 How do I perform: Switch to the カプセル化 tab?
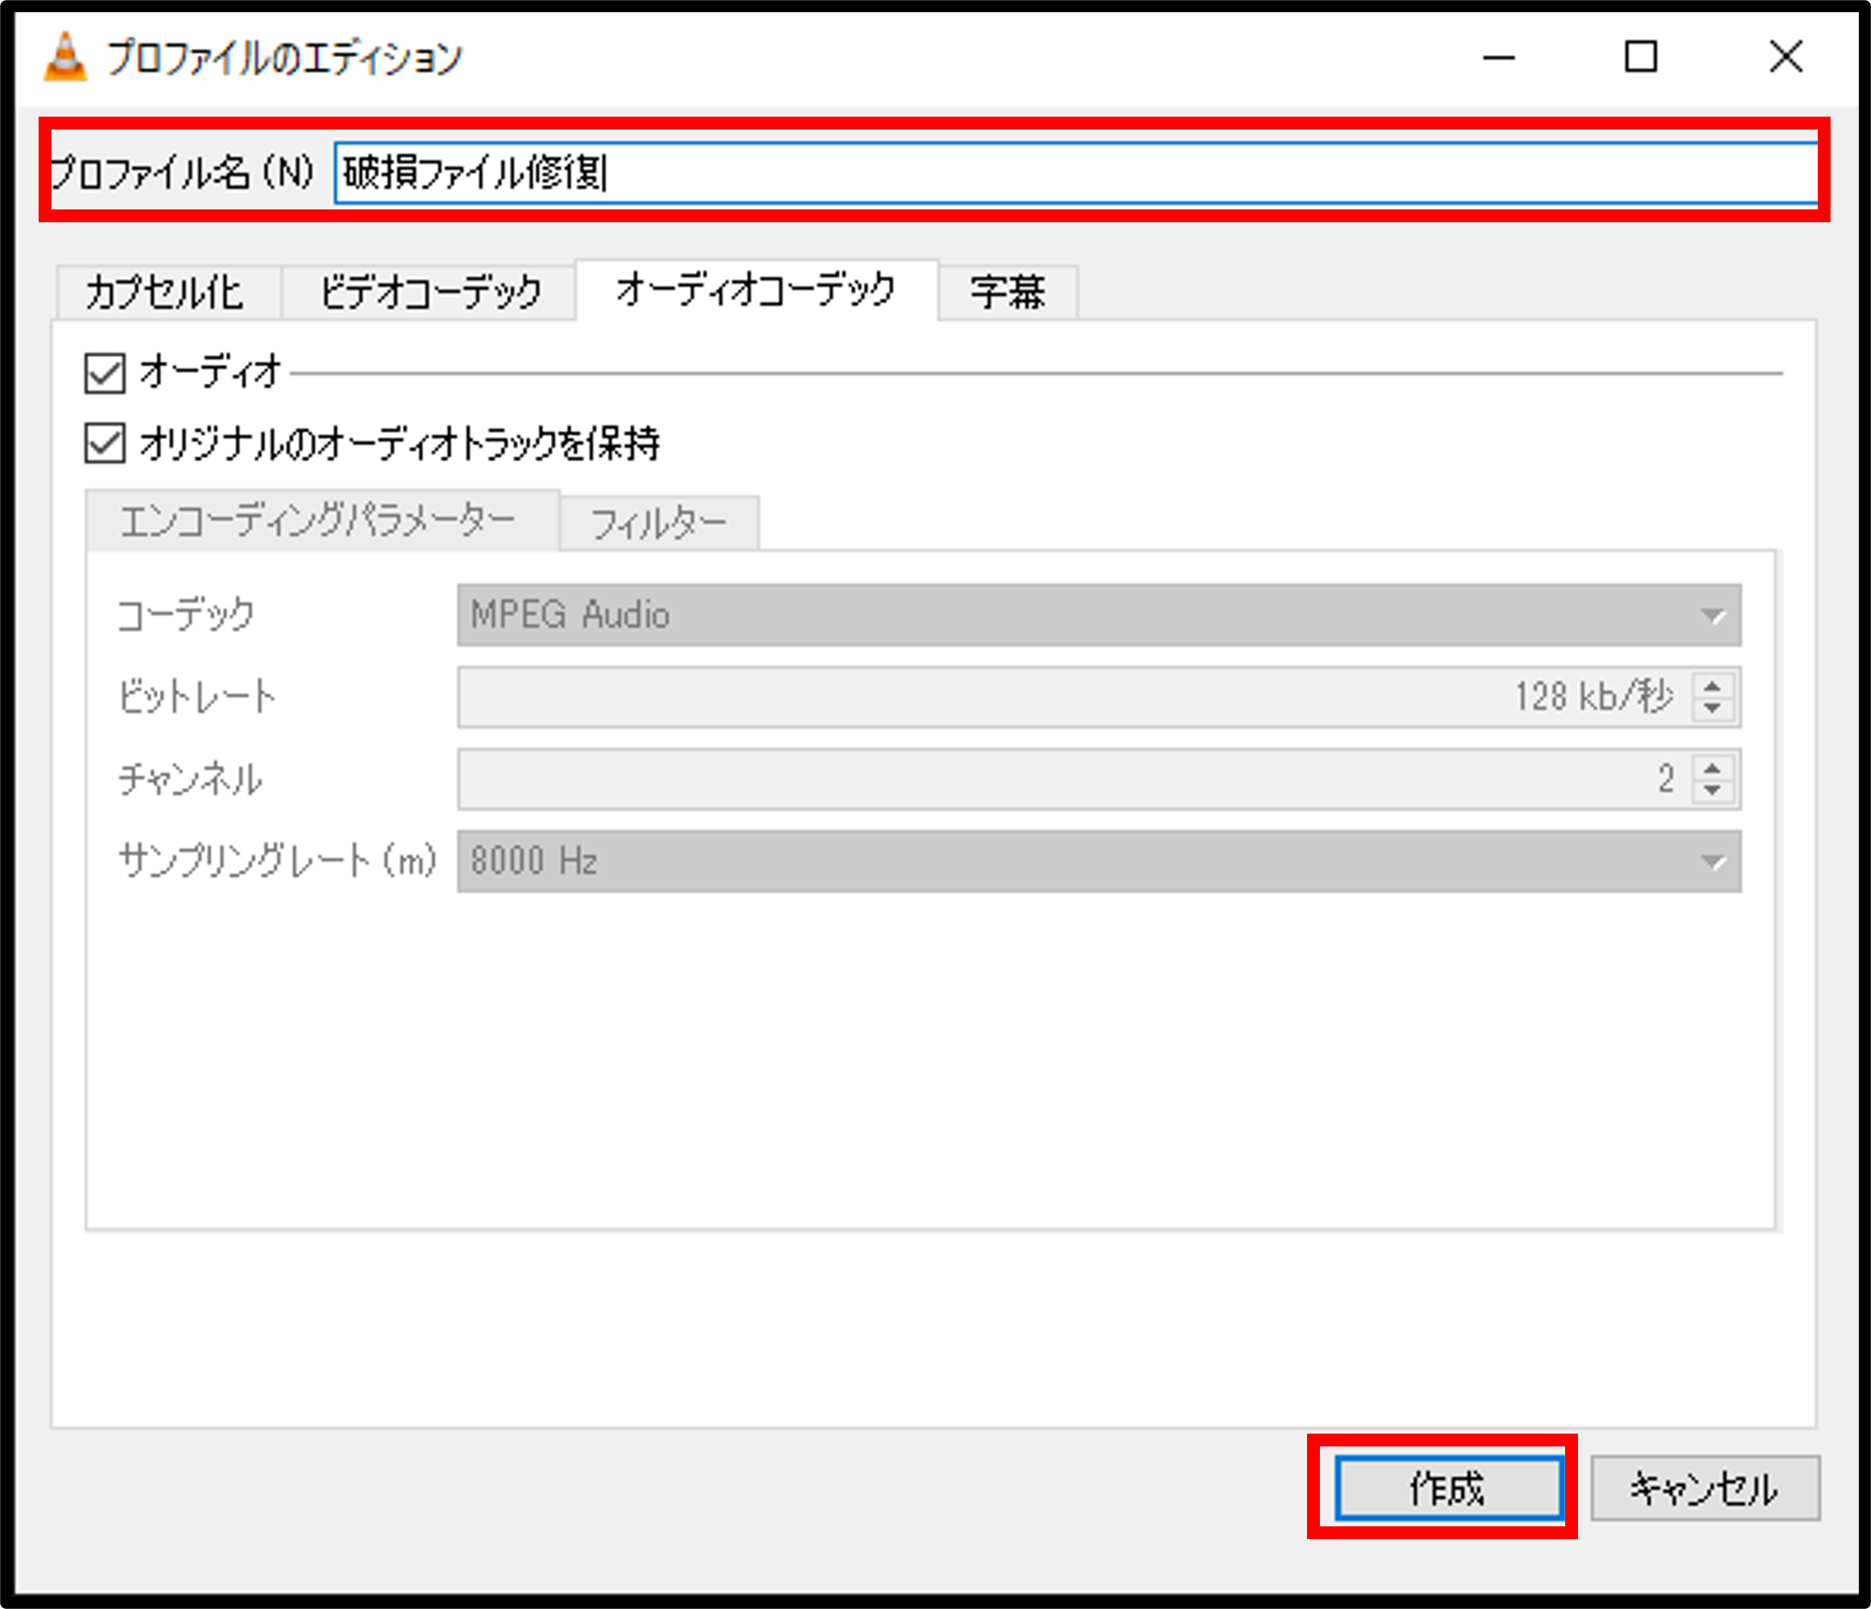[166, 293]
